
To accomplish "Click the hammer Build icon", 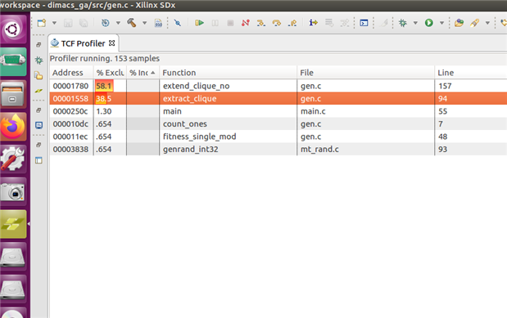I will [x=131, y=23].
